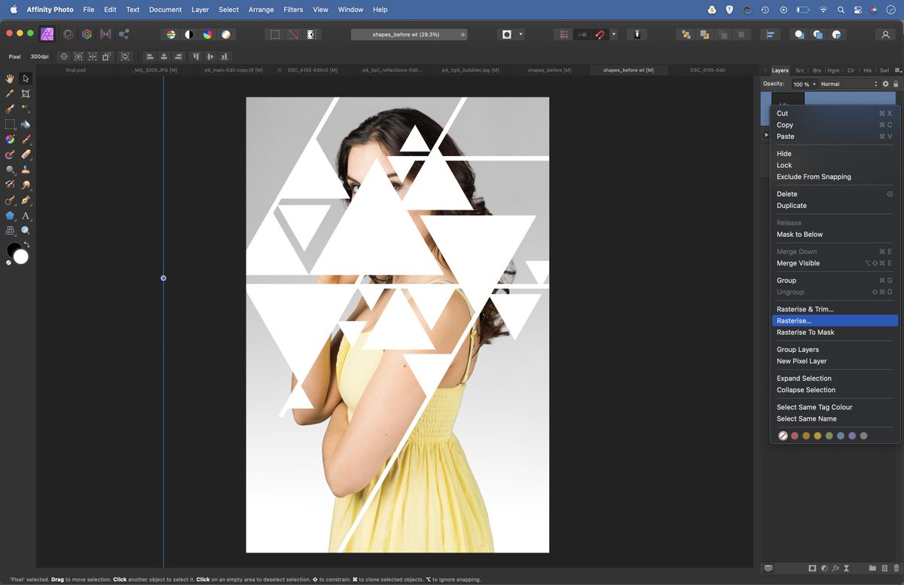Open the Opacity percentage dropdown
The height and width of the screenshot is (585, 904).
point(814,84)
